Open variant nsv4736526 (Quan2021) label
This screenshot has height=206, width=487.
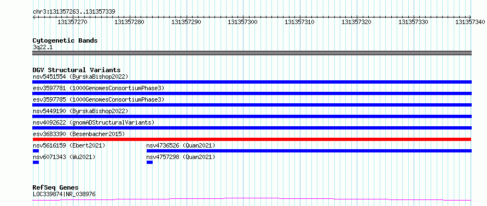(181, 145)
